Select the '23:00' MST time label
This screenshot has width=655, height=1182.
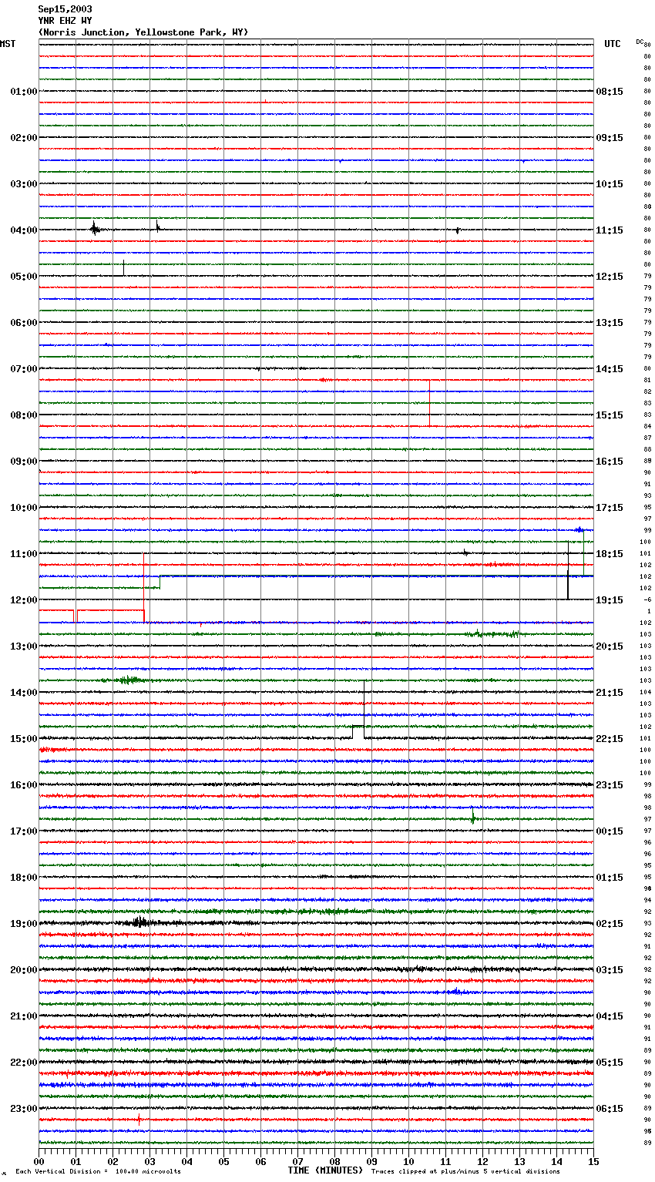[24, 1109]
